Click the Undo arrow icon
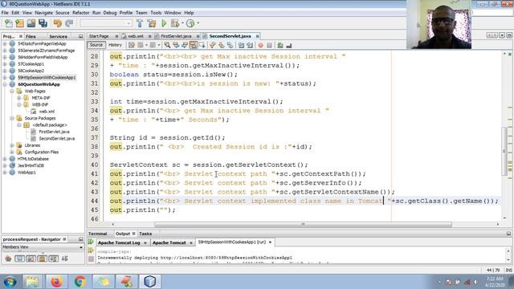514x289 pixels. coord(58,23)
